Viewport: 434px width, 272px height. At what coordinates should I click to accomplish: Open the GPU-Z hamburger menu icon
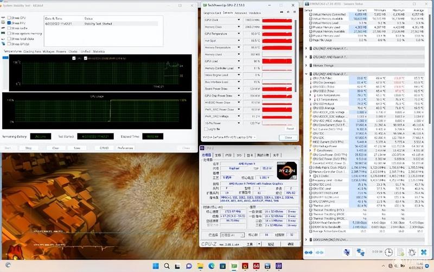[x=294, y=12]
